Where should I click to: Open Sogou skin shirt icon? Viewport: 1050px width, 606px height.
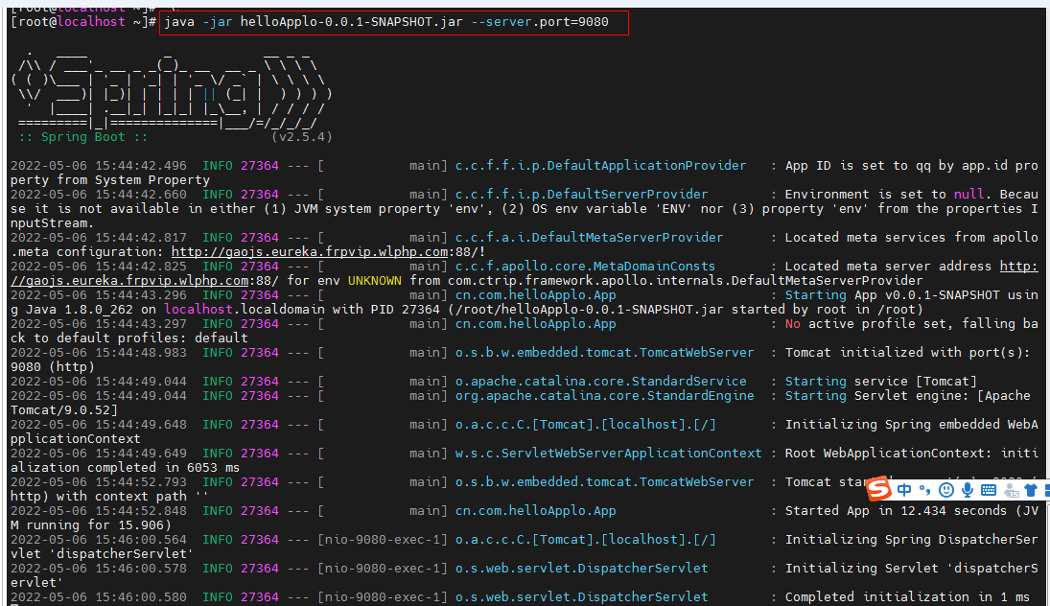click(x=1031, y=490)
